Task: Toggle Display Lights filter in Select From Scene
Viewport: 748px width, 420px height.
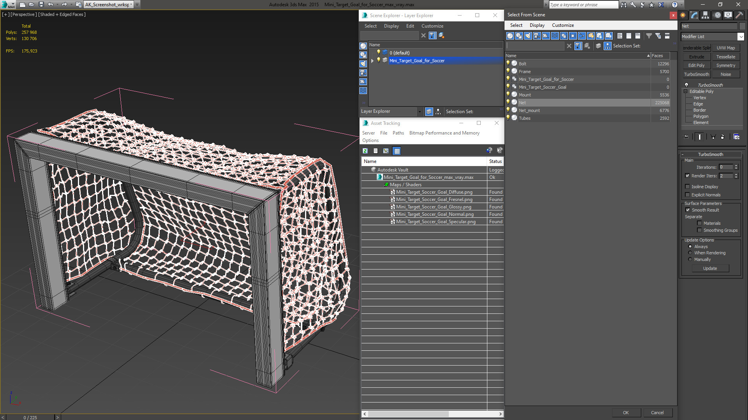Action: pyautogui.click(x=528, y=36)
